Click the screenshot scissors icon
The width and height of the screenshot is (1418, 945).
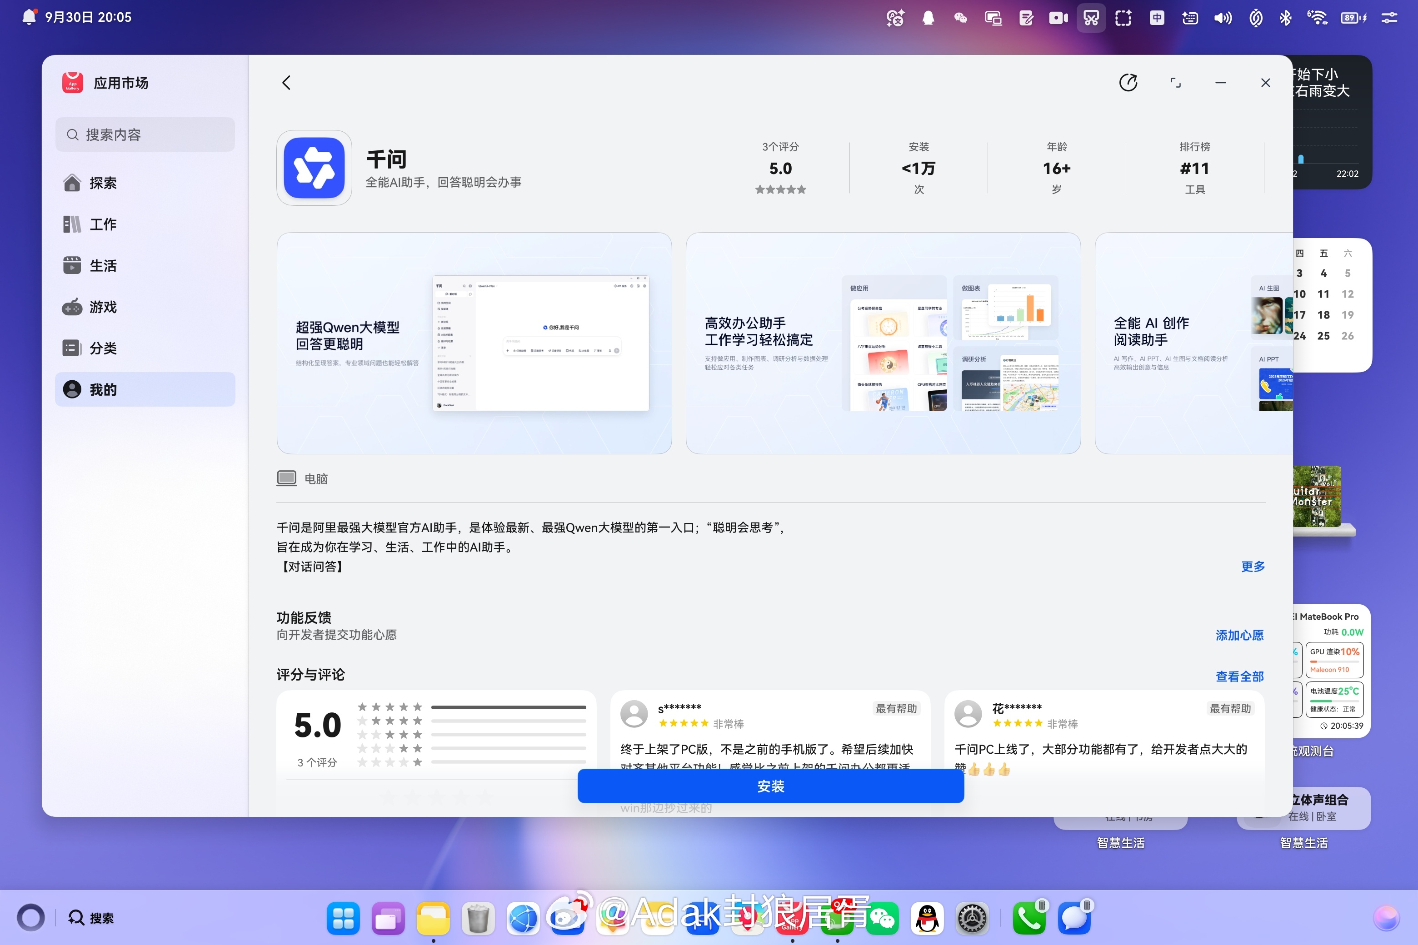[x=1091, y=18]
